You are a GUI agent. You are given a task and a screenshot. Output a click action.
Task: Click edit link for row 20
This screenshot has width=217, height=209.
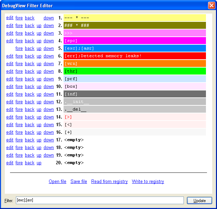(10, 163)
